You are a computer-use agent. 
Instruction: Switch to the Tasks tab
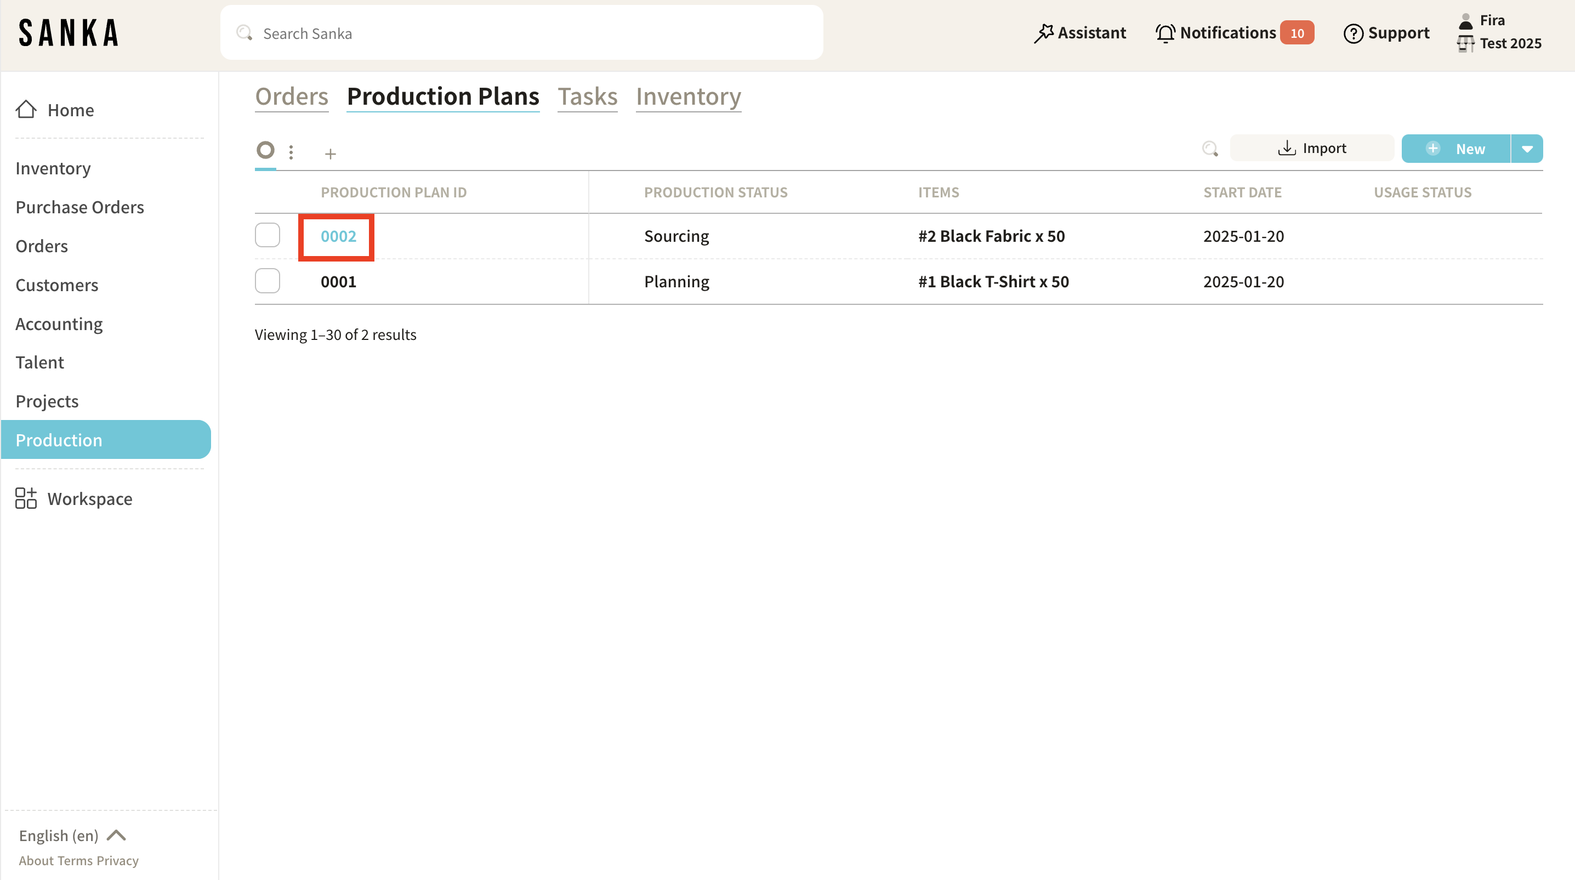587,96
